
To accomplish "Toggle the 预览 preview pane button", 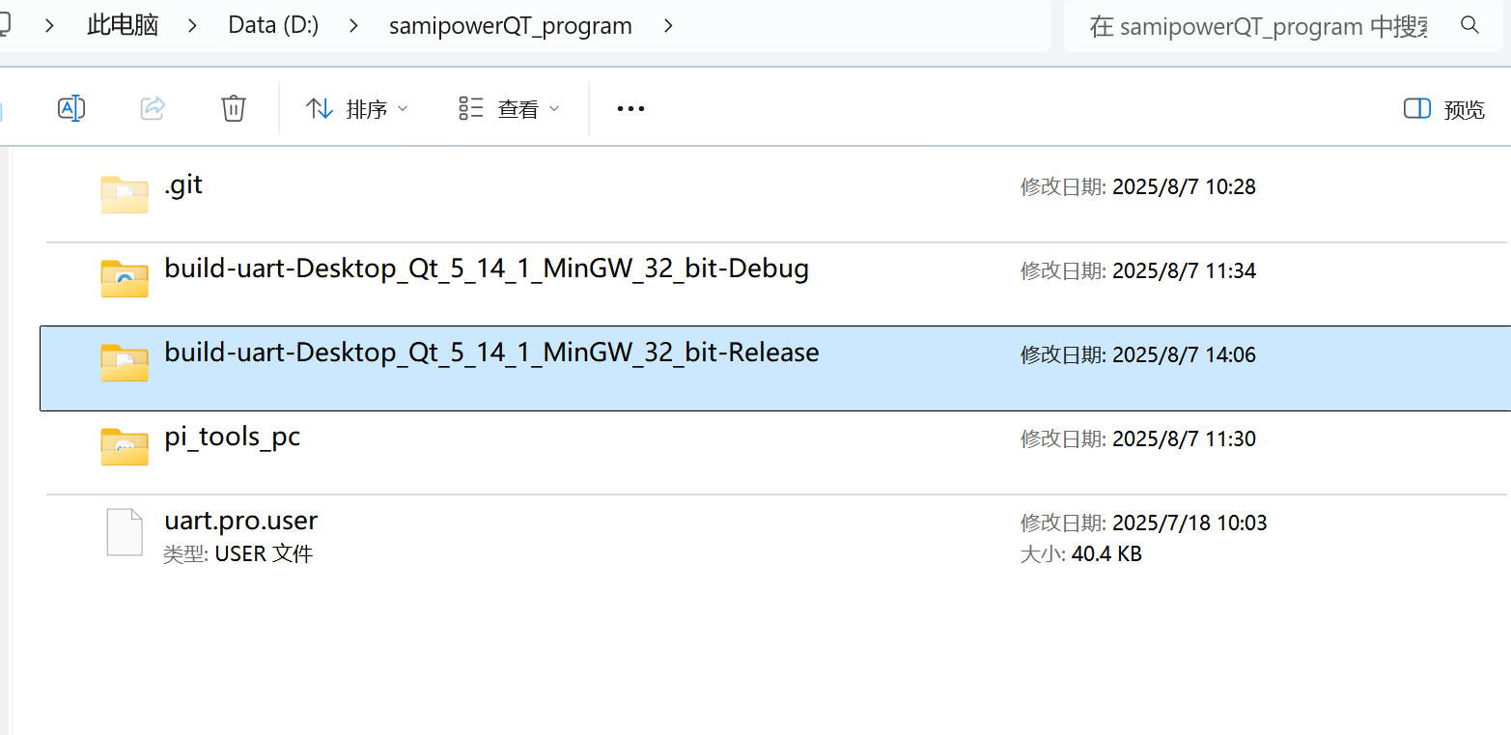I will tap(1444, 109).
